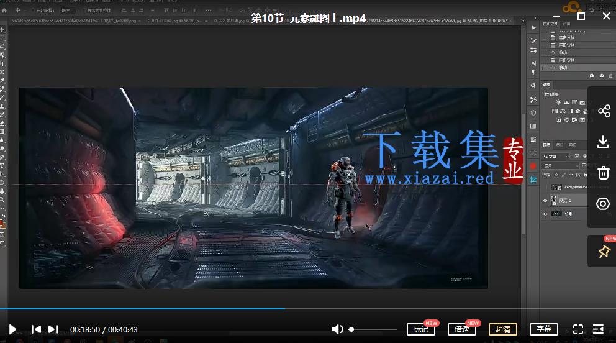
Task: Open the 图层 auto-select target dropdown
Action: 68,11
